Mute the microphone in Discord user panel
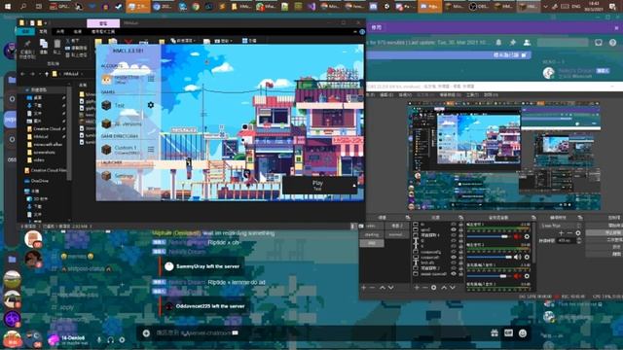 pyautogui.click(x=99, y=340)
